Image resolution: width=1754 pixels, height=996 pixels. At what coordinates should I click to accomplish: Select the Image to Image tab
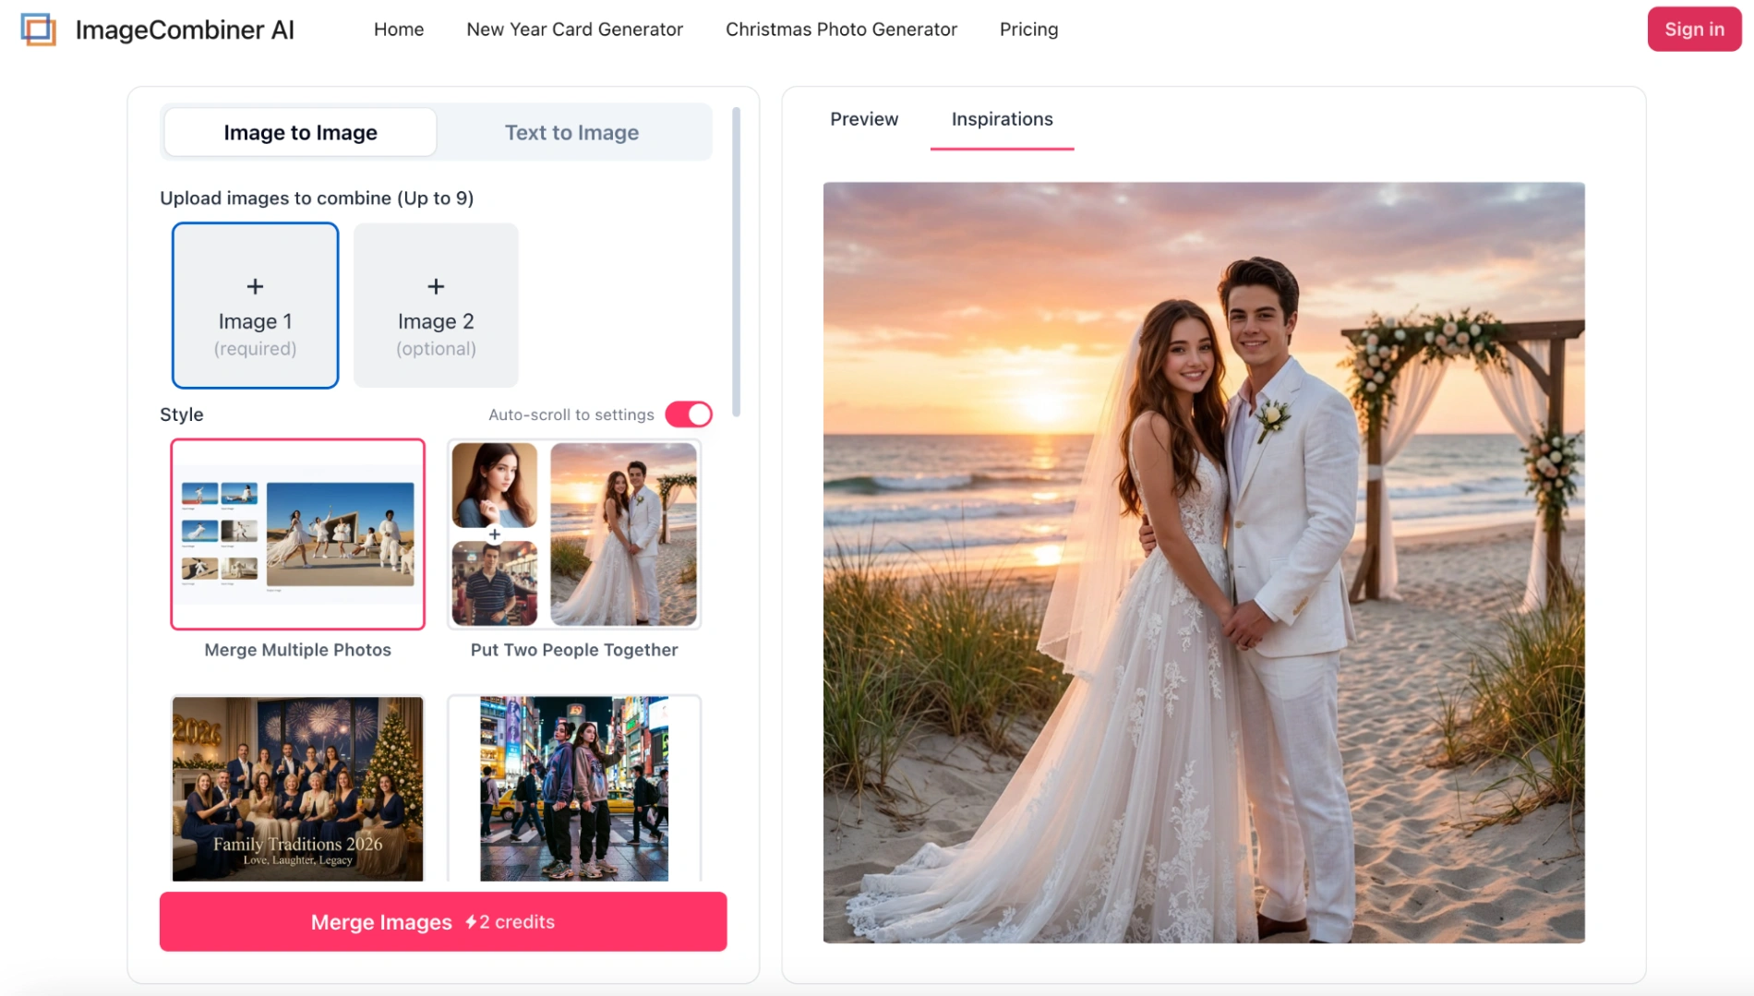coord(300,133)
